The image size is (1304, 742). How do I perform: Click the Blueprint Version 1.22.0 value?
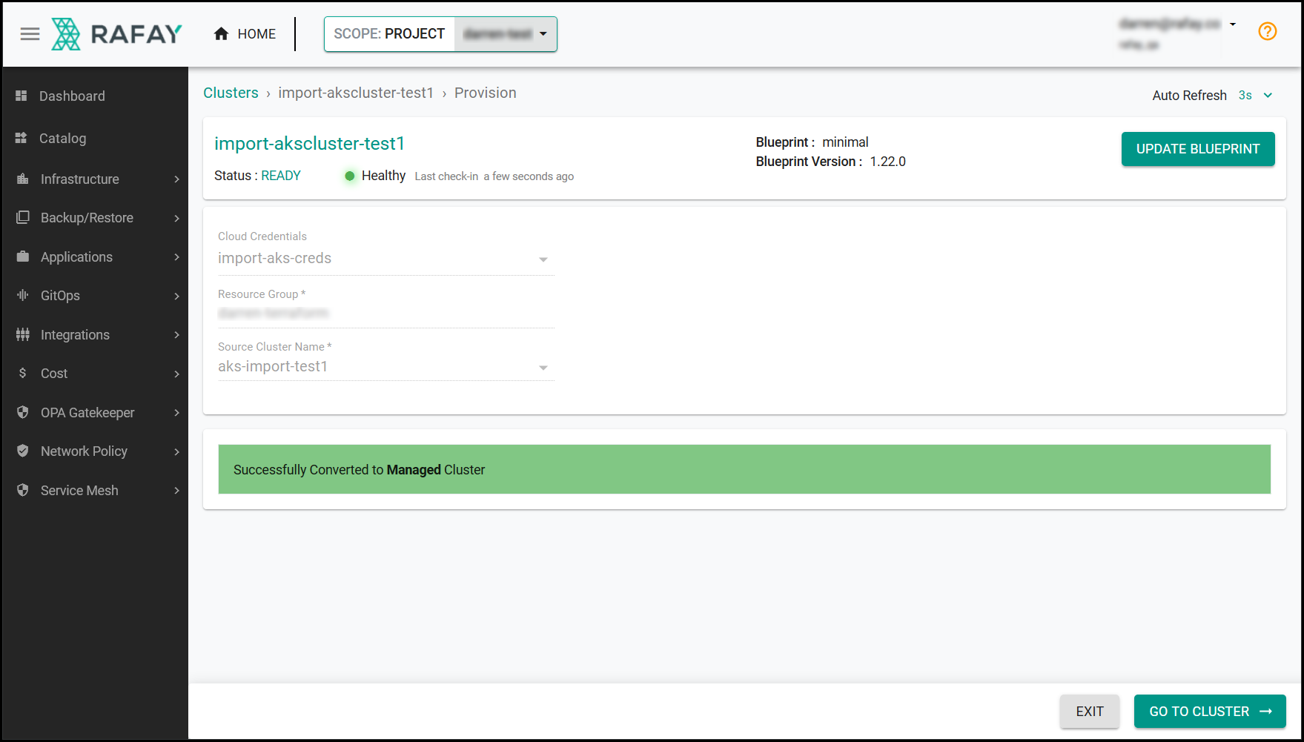point(887,162)
